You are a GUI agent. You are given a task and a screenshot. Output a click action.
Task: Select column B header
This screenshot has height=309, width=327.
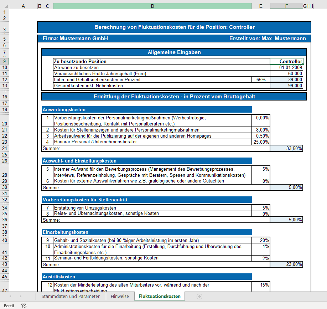click(x=40, y=6)
